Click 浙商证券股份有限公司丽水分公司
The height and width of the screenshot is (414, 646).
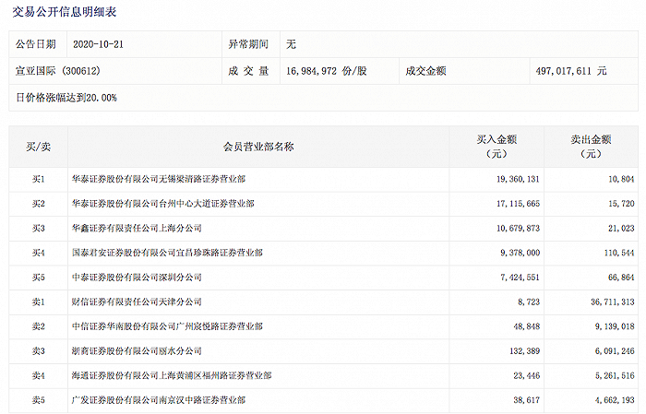point(137,351)
